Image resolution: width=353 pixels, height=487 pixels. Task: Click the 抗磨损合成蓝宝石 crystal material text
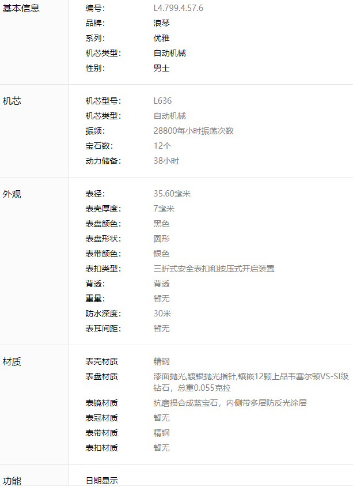point(185,403)
